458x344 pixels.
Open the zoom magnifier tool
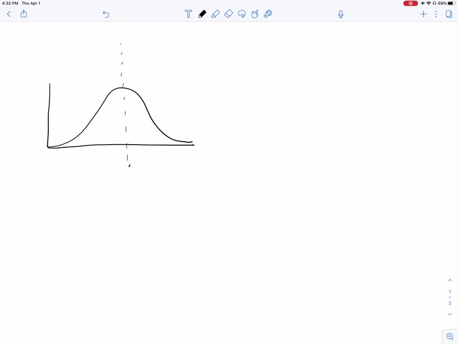(x=450, y=336)
